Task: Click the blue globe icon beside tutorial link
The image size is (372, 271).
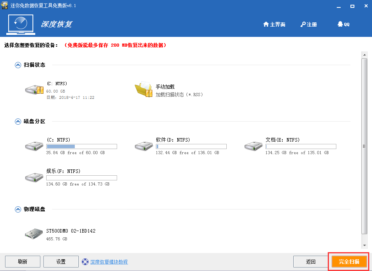Action: [85, 262]
